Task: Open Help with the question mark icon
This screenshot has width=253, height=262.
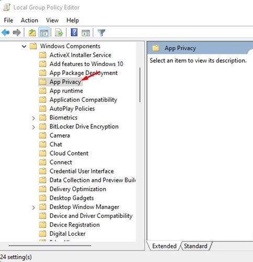Action: pyautogui.click(x=74, y=32)
